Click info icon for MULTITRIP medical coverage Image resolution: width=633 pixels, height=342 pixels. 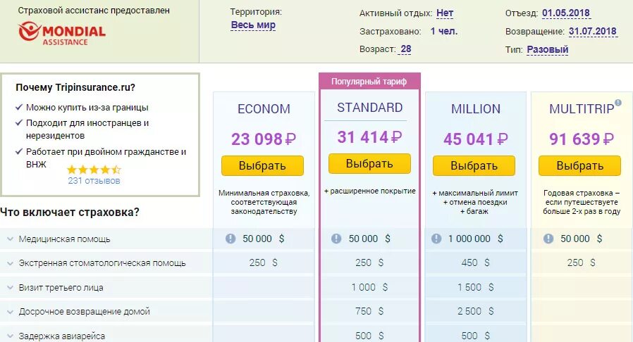(x=548, y=239)
